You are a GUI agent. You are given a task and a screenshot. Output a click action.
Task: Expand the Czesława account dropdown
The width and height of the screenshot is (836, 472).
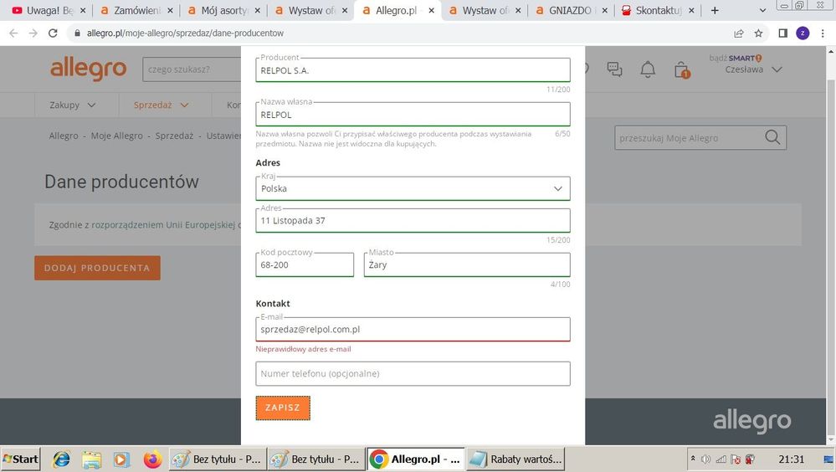753,69
